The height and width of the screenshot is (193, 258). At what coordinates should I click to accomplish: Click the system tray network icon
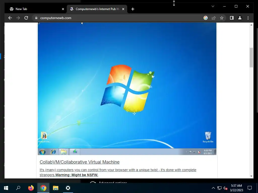click(x=219, y=188)
